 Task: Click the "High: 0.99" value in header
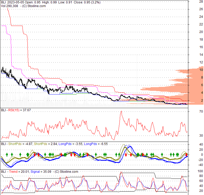point(49,2)
